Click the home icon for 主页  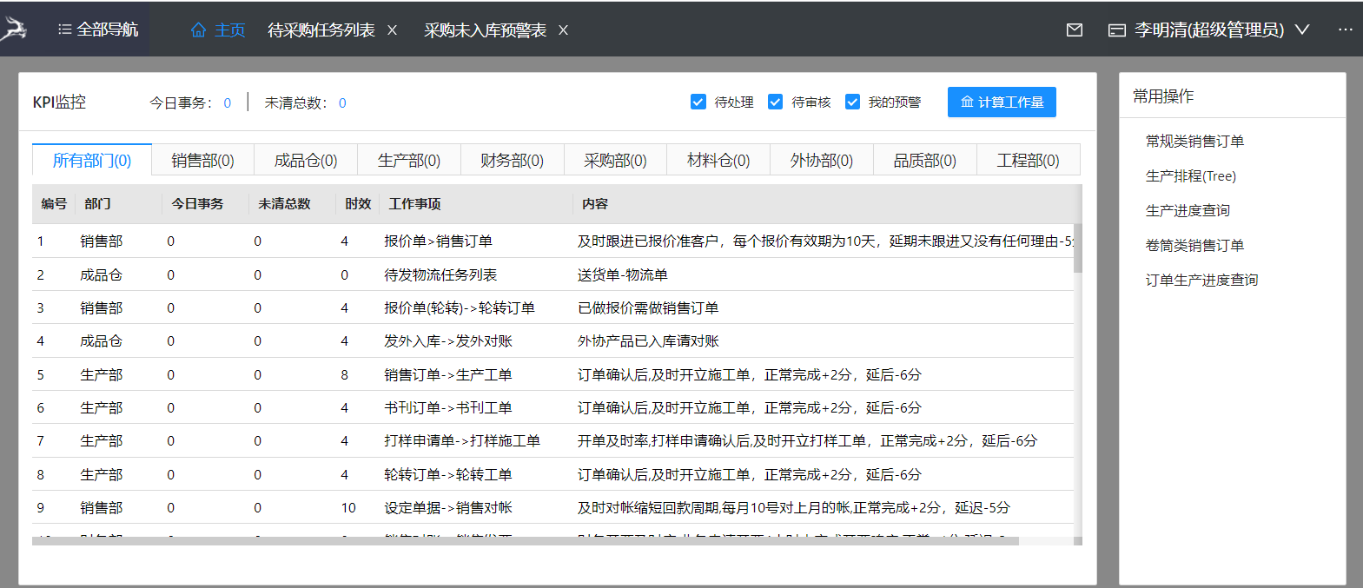[x=199, y=30]
